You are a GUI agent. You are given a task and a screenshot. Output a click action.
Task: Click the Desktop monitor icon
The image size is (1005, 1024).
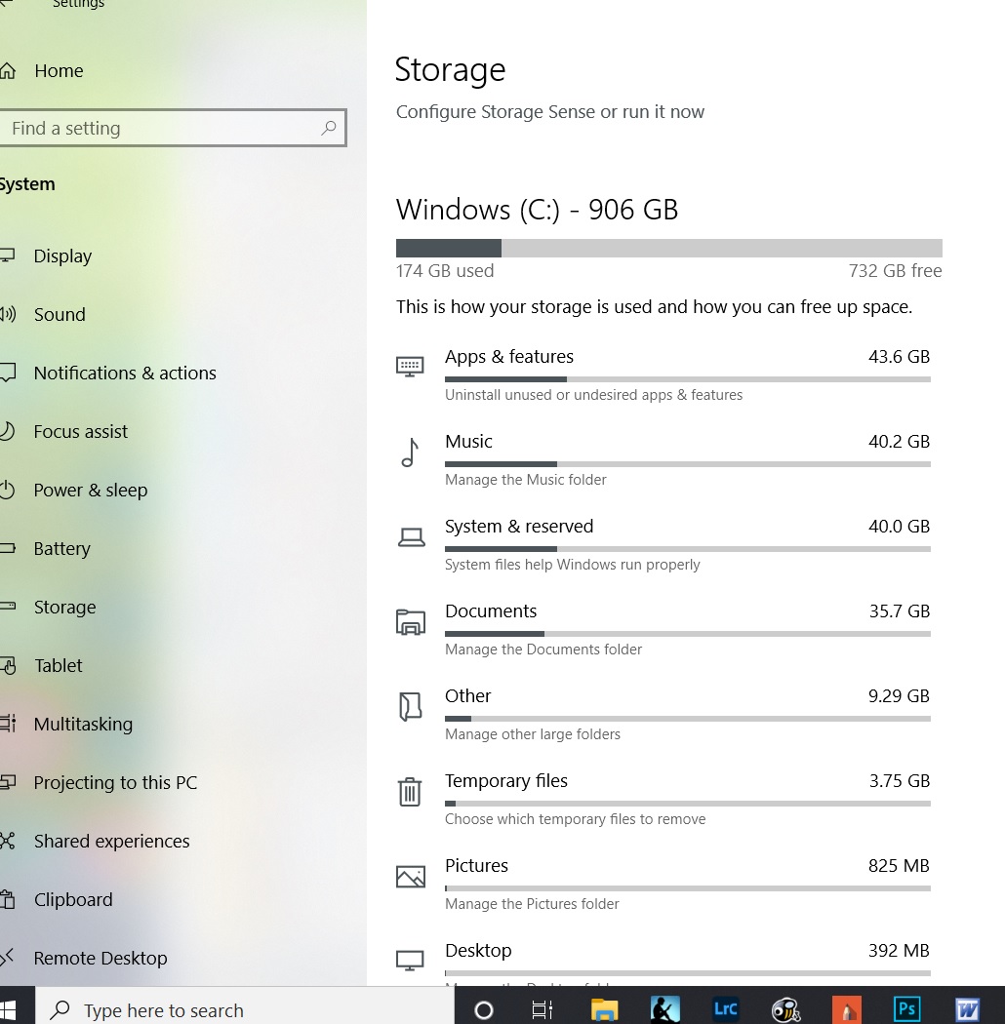(x=411, y=960)
